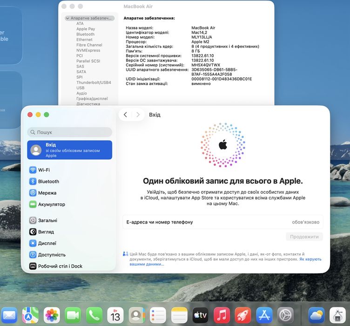The width and height of the screenshot is (350, 326).
Task: Select PCI in hardware list
Action: point(80,55)
